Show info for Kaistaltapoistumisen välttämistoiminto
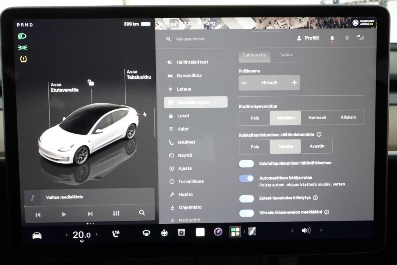The width and height of the screenshot is (397, 265). [x=319, y=134]
